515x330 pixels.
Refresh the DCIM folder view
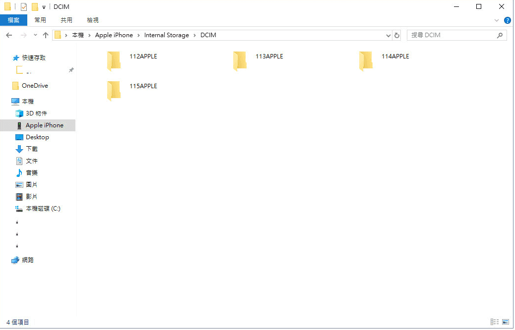point(397,35)
